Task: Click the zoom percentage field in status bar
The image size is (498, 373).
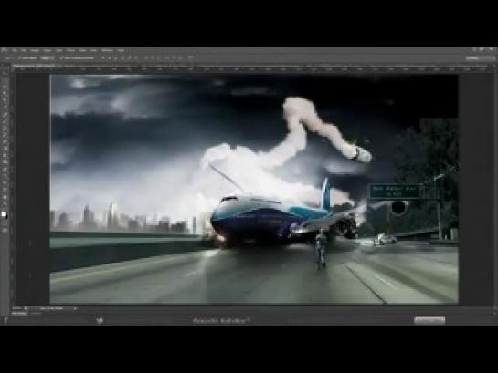Action: pos(17,308)
